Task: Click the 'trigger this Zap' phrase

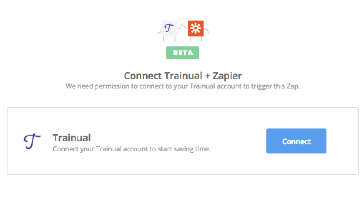Action: [276, 86]
